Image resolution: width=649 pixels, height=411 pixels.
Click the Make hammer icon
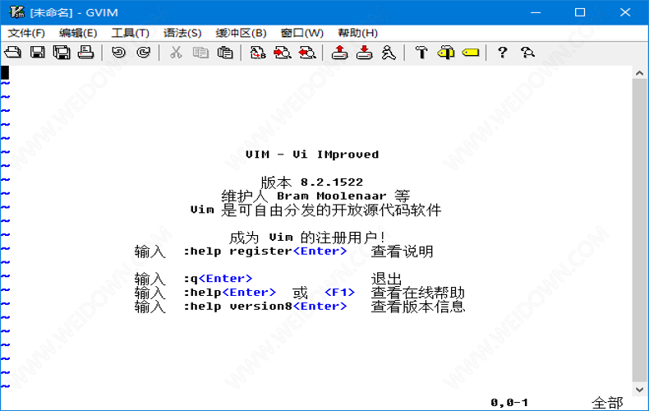click(x=421, y=53)
